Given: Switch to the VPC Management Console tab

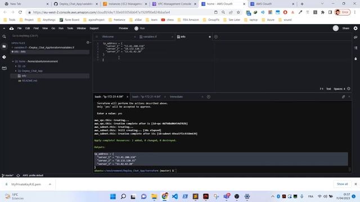Looking at the screenshot, I should (x=174, y=4).
